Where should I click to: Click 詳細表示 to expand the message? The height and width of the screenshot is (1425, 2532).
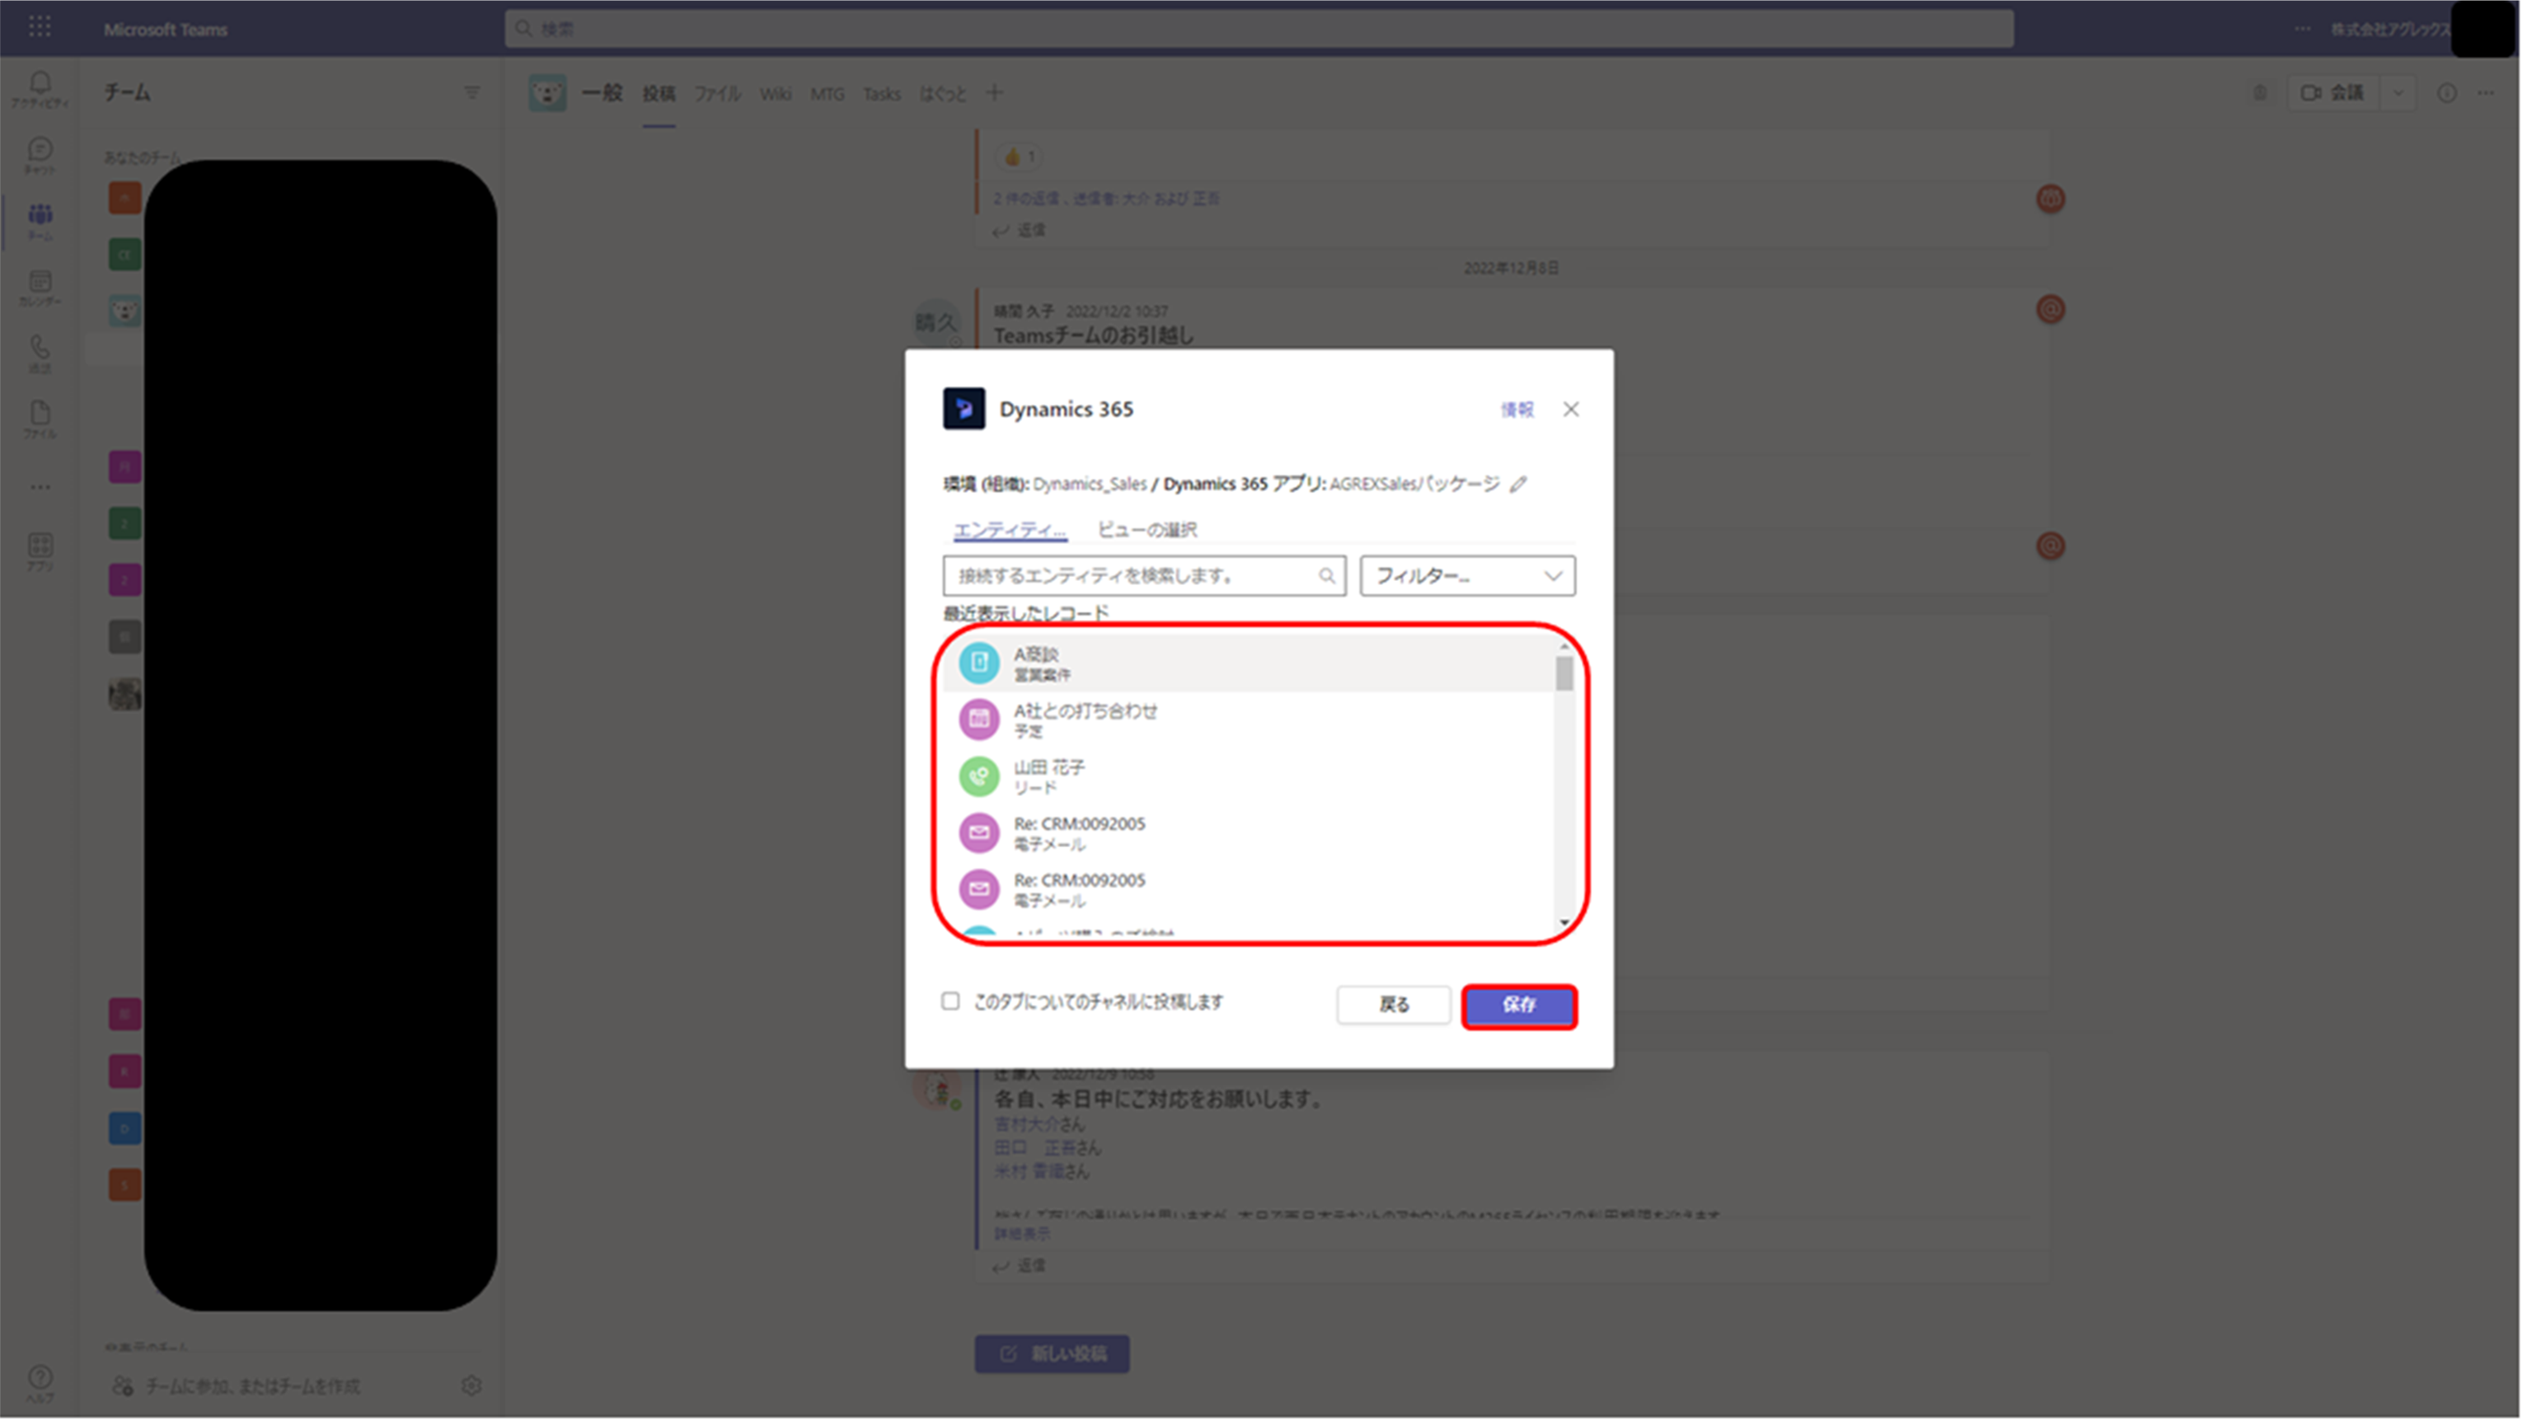pos(1022,1235)
